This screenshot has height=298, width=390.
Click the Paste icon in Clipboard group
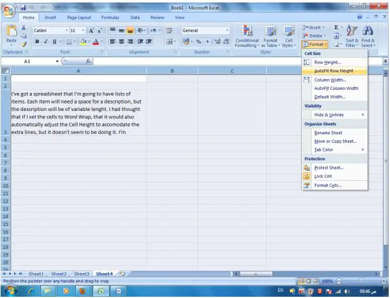point(11,33)
